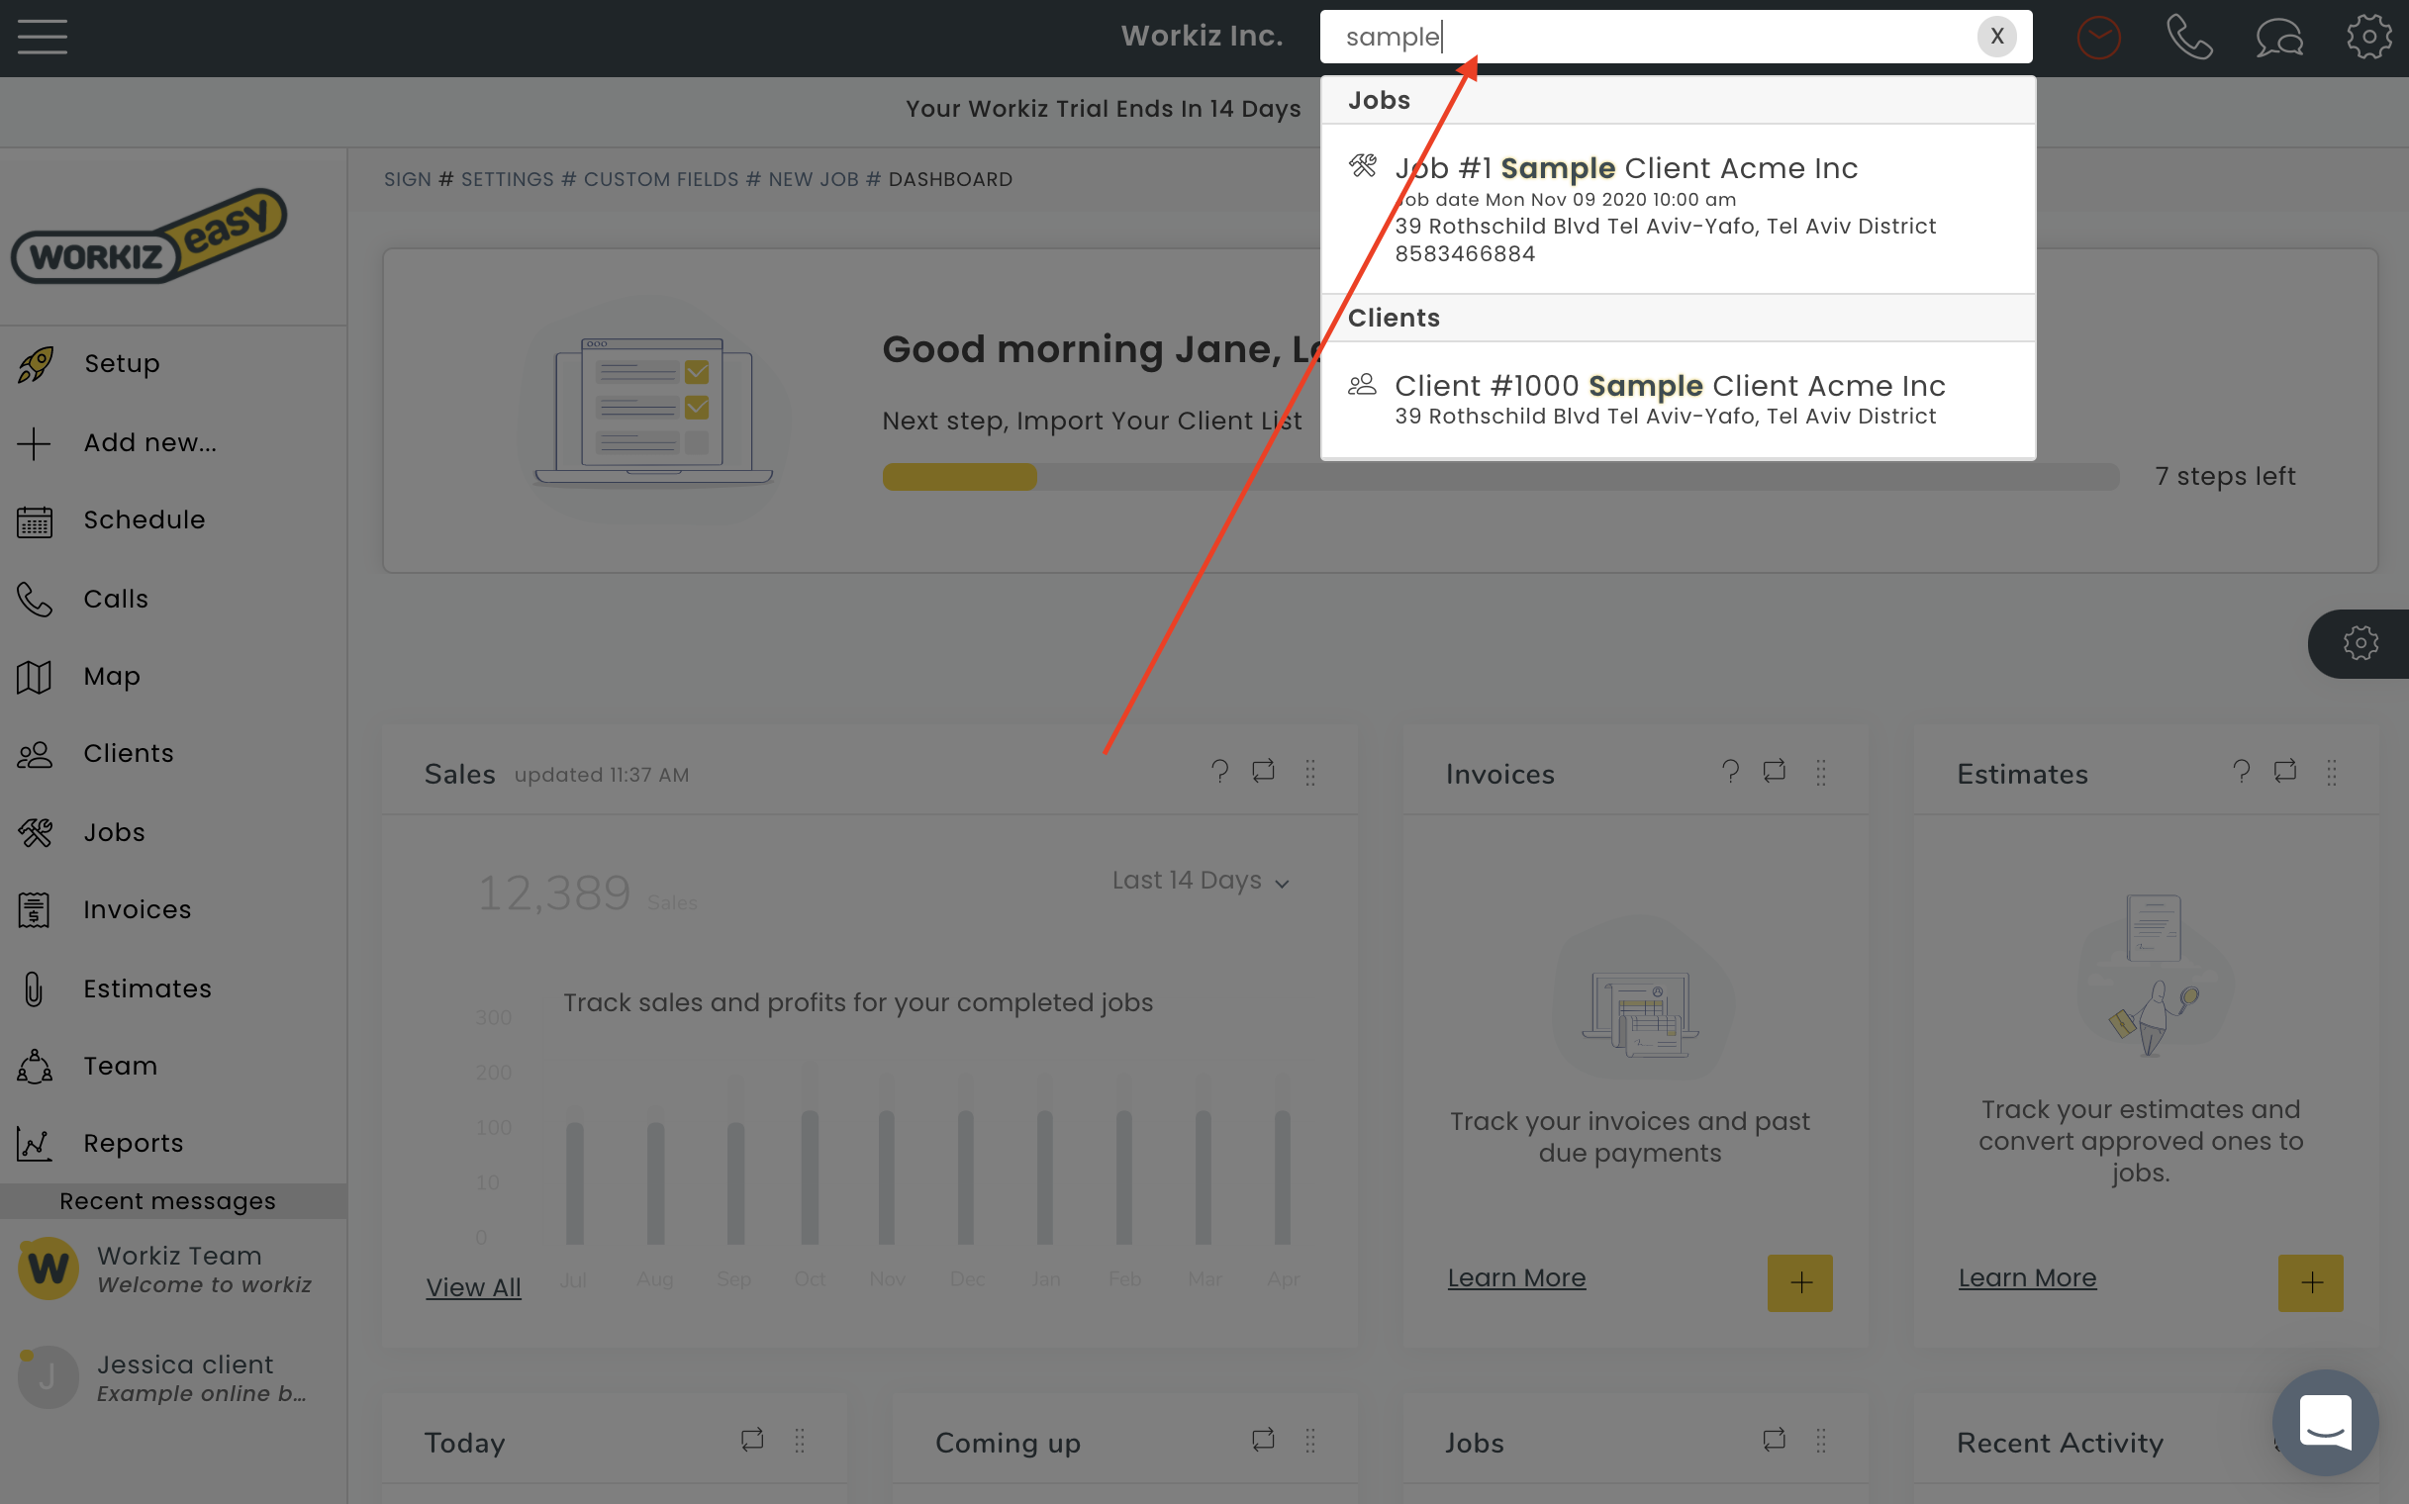
Task: Open the Intercom chat bubble widget
Action: (2325, 1422)
